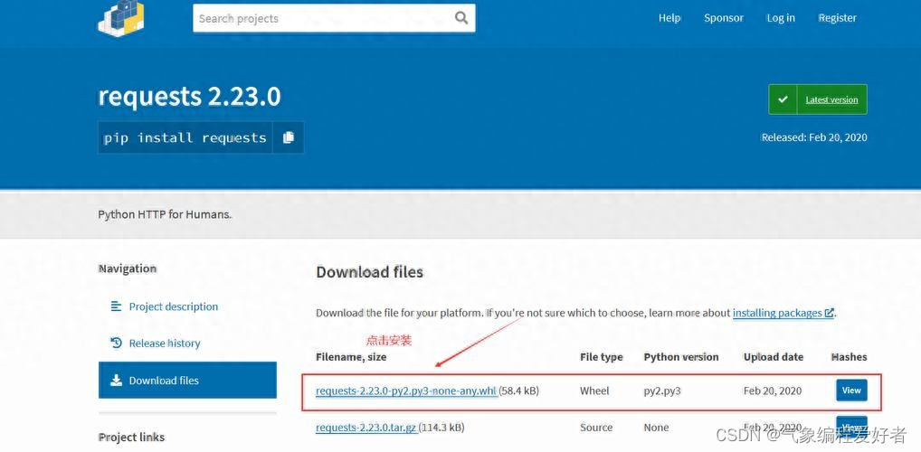Viewport: 921px width, 452px height.
Task: Click the Filename, size column header
Action: pos(351,357)
